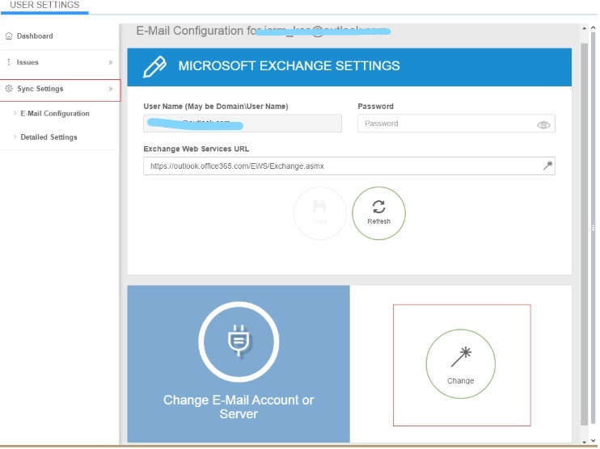Focus the User Name input field
The width and height of the screenshot is (600, 449).
(x=243, y=124)
